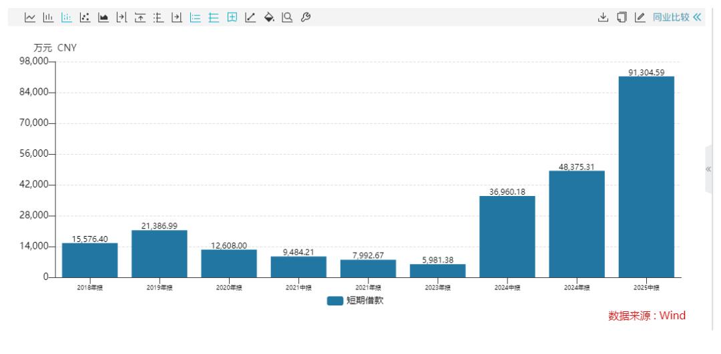The width and height of the screenshot is (721, 354).
Task: Click the 2025中报 bar
Action: pos(646,177)
